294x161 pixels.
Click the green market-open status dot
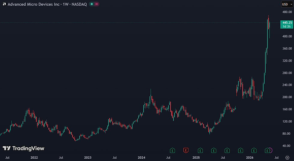click(91, 4)
